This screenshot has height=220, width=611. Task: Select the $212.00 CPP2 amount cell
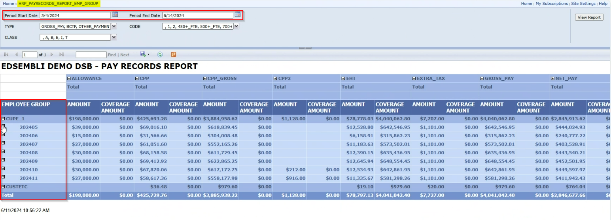point(289,170)
